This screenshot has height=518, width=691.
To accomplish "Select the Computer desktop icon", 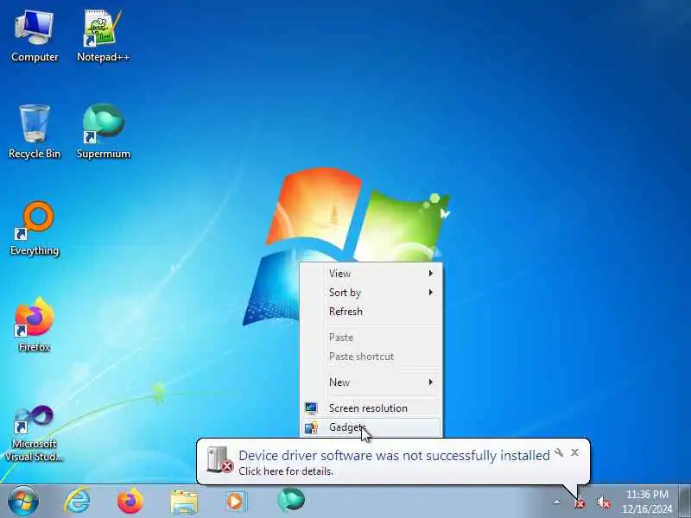I will (35, 36).
